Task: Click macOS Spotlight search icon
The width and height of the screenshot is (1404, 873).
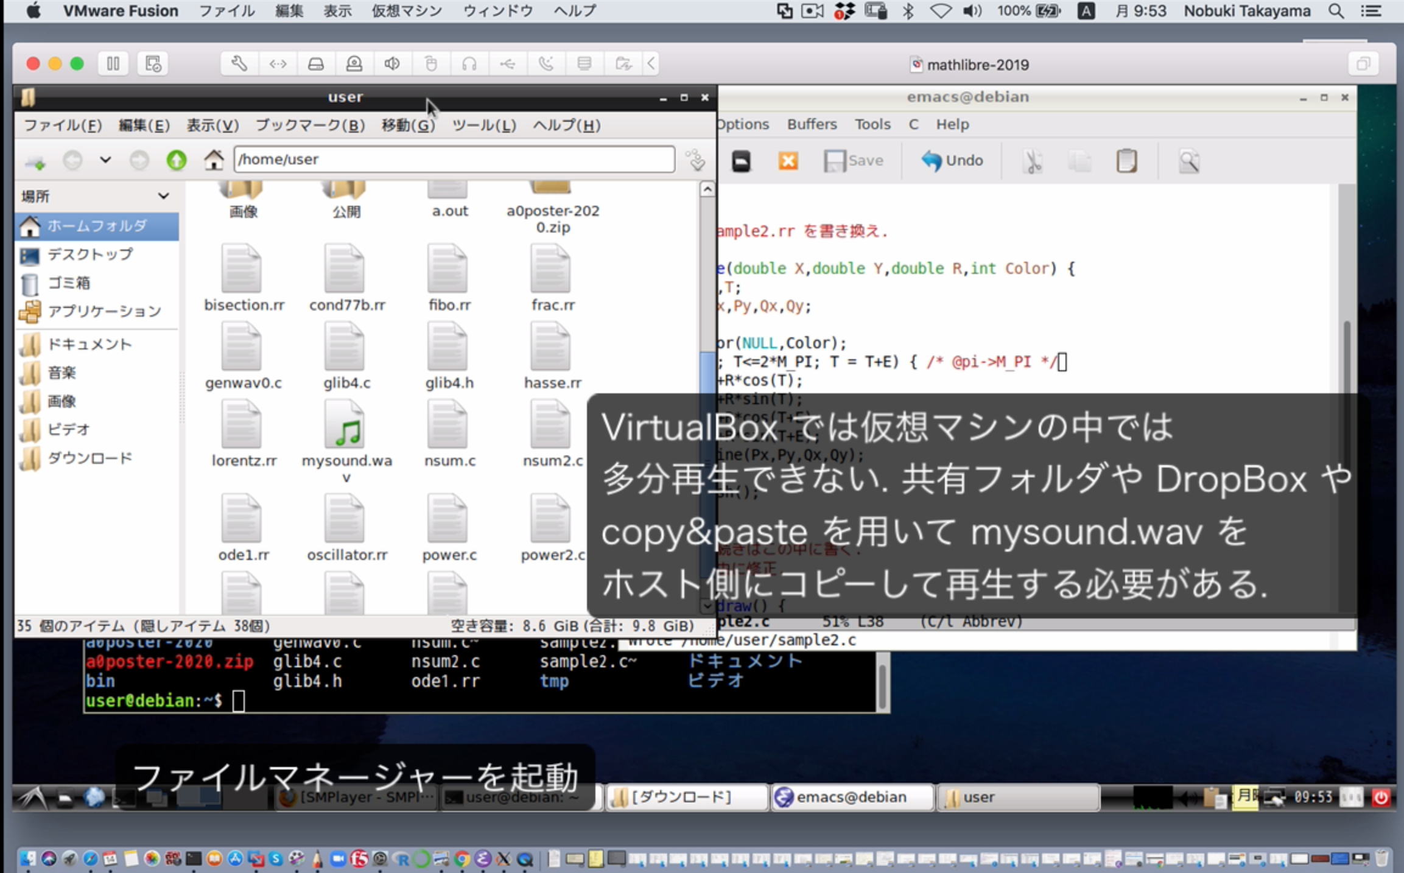Action: tap(1335, 11)
